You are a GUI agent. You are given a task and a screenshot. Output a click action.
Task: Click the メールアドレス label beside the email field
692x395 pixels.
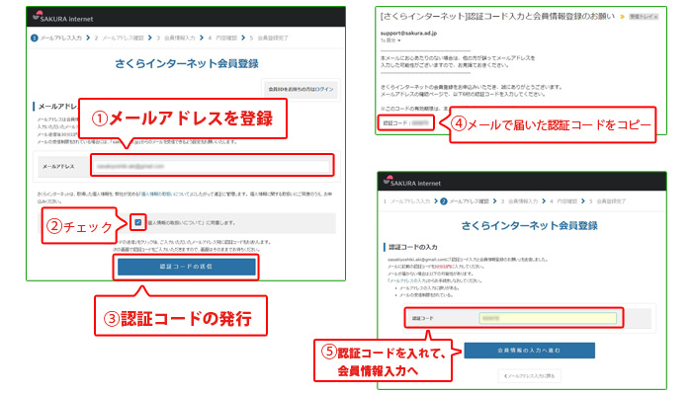[x=58, y=167]
